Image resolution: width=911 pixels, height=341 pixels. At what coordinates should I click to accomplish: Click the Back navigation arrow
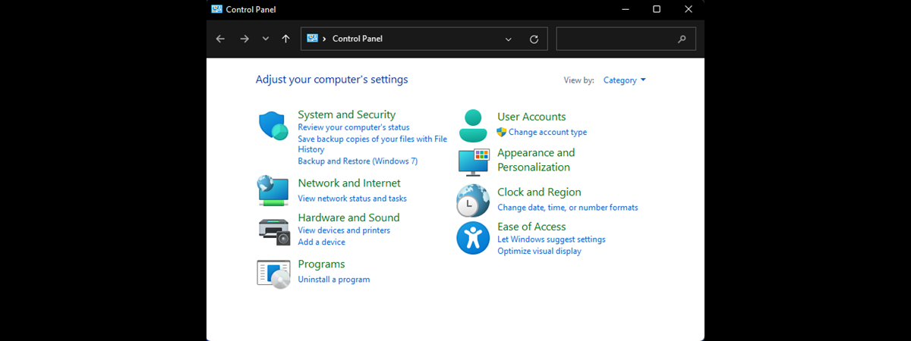[x=220, y=39]
